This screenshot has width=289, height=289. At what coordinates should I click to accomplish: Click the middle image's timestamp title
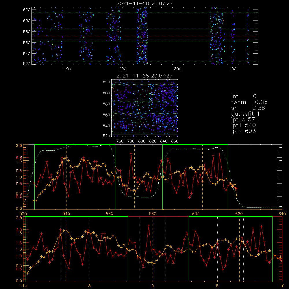(144, 76)
